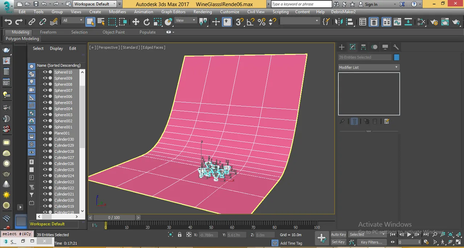Viewport: 464px width, 248px height.
Task: Click the Play Animation button
Action: point(409,234)
